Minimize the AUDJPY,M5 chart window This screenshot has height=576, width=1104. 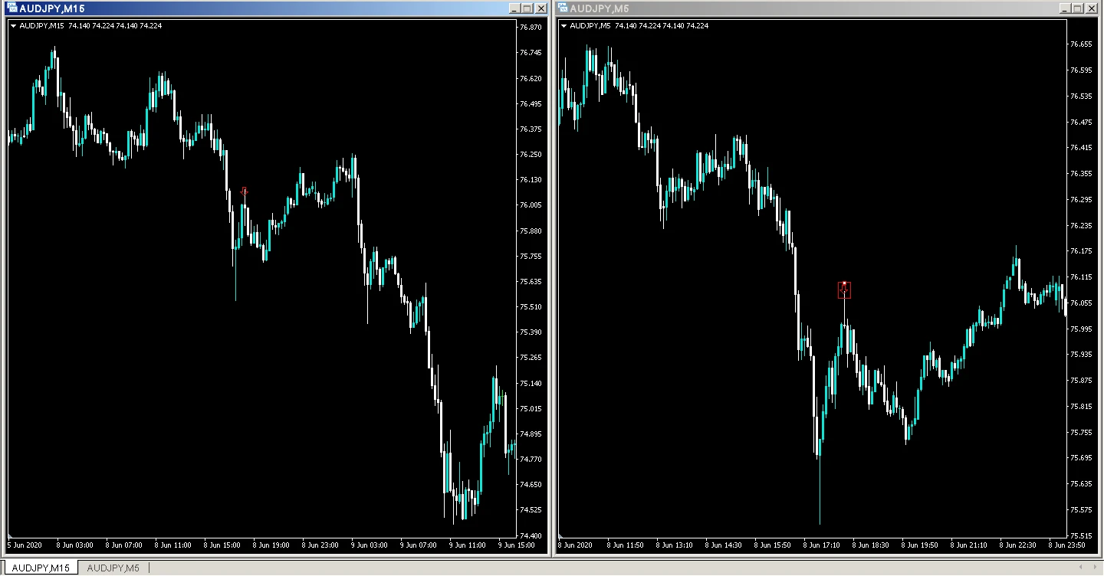(1064, 8)
